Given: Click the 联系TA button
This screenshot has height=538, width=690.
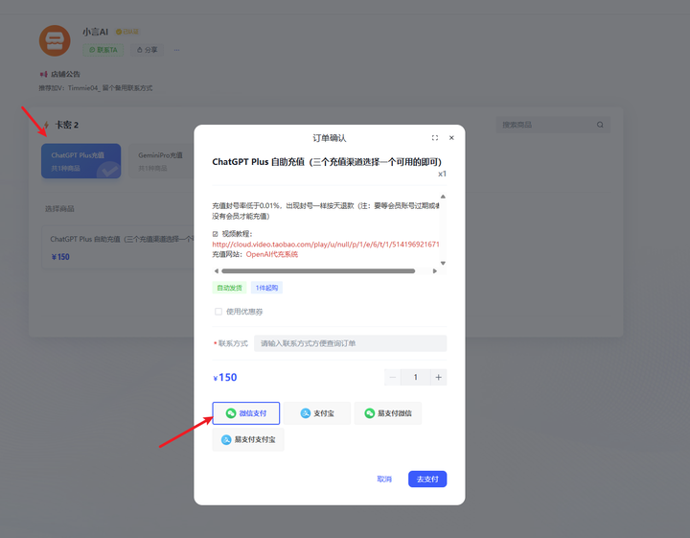Looking at the screenshot, I should click(x=103, y=50).
